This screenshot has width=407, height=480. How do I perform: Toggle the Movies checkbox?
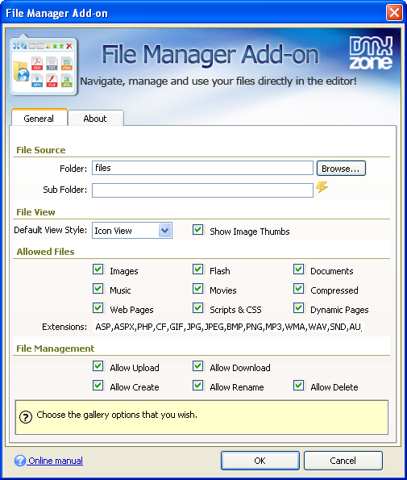tap(197, 289)
